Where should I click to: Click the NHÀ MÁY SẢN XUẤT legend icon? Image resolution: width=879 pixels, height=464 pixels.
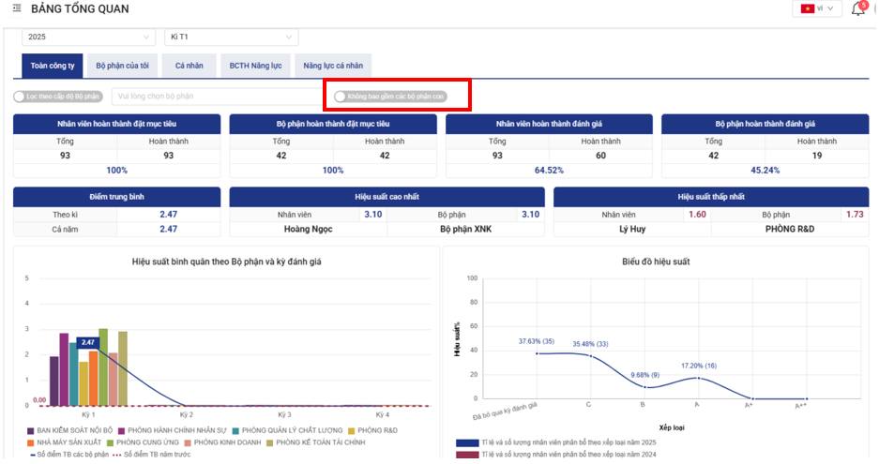(30, 442)
